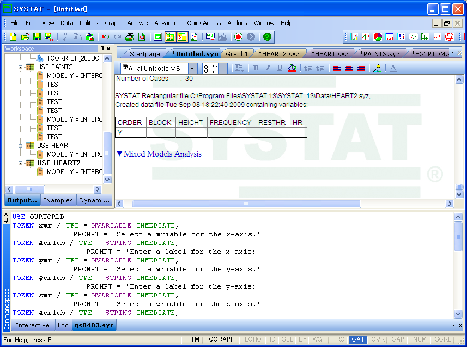Open the Analyze menu
The height and width of the screenshot is (347, 467).
coord(137,23)
